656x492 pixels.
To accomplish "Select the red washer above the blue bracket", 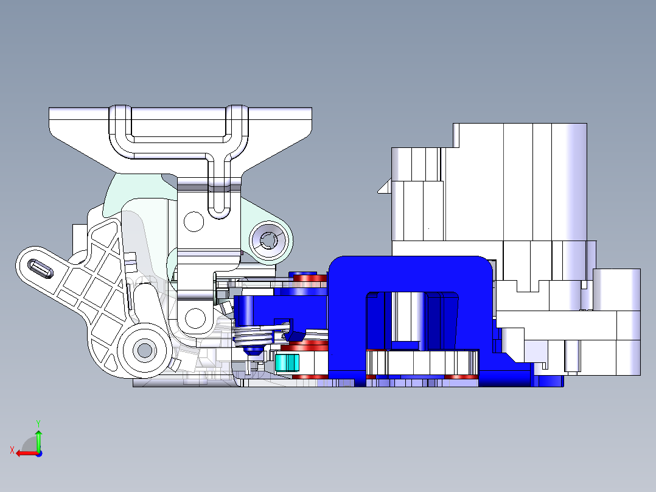I will coord(310,277).
